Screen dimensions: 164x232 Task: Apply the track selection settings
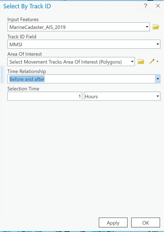113,222
